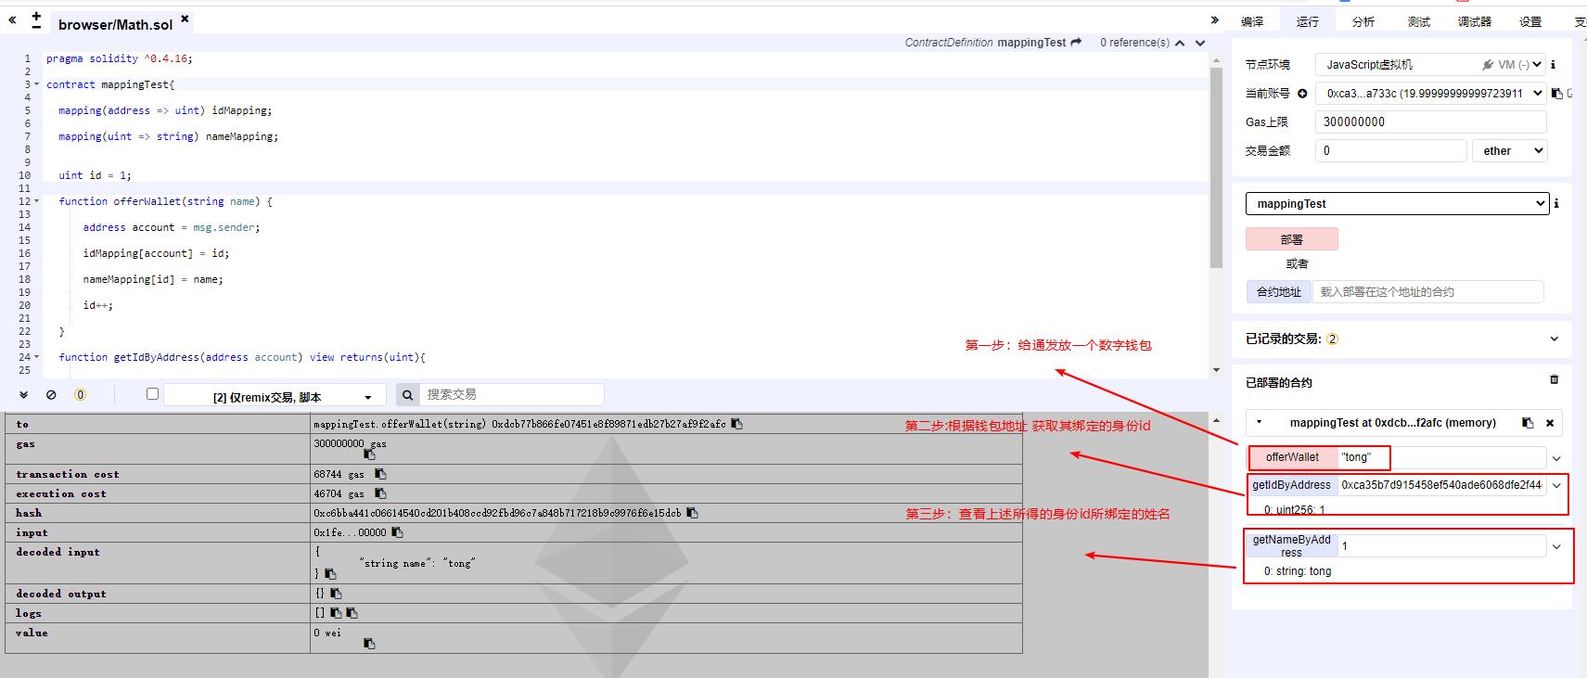Copy the value 0 wei entry
The width and height of the screenshot is (1587, 678).
tap(369, 644)
